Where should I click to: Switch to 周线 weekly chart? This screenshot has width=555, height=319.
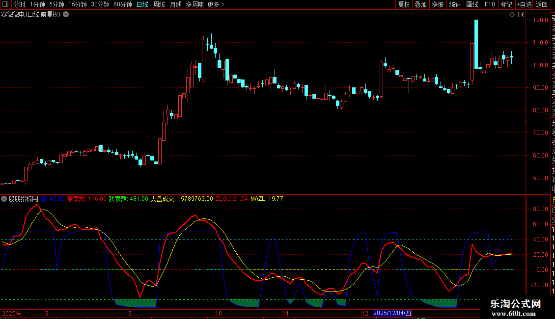[159, 4]
